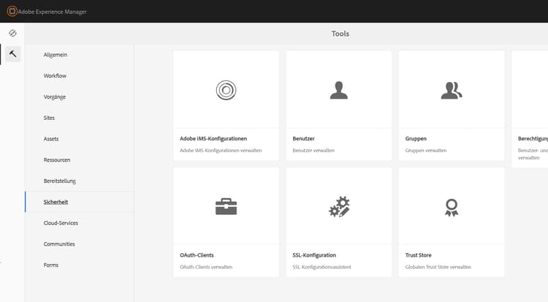
Task: Select Allgemein in the tools menu
Action: 56,55
